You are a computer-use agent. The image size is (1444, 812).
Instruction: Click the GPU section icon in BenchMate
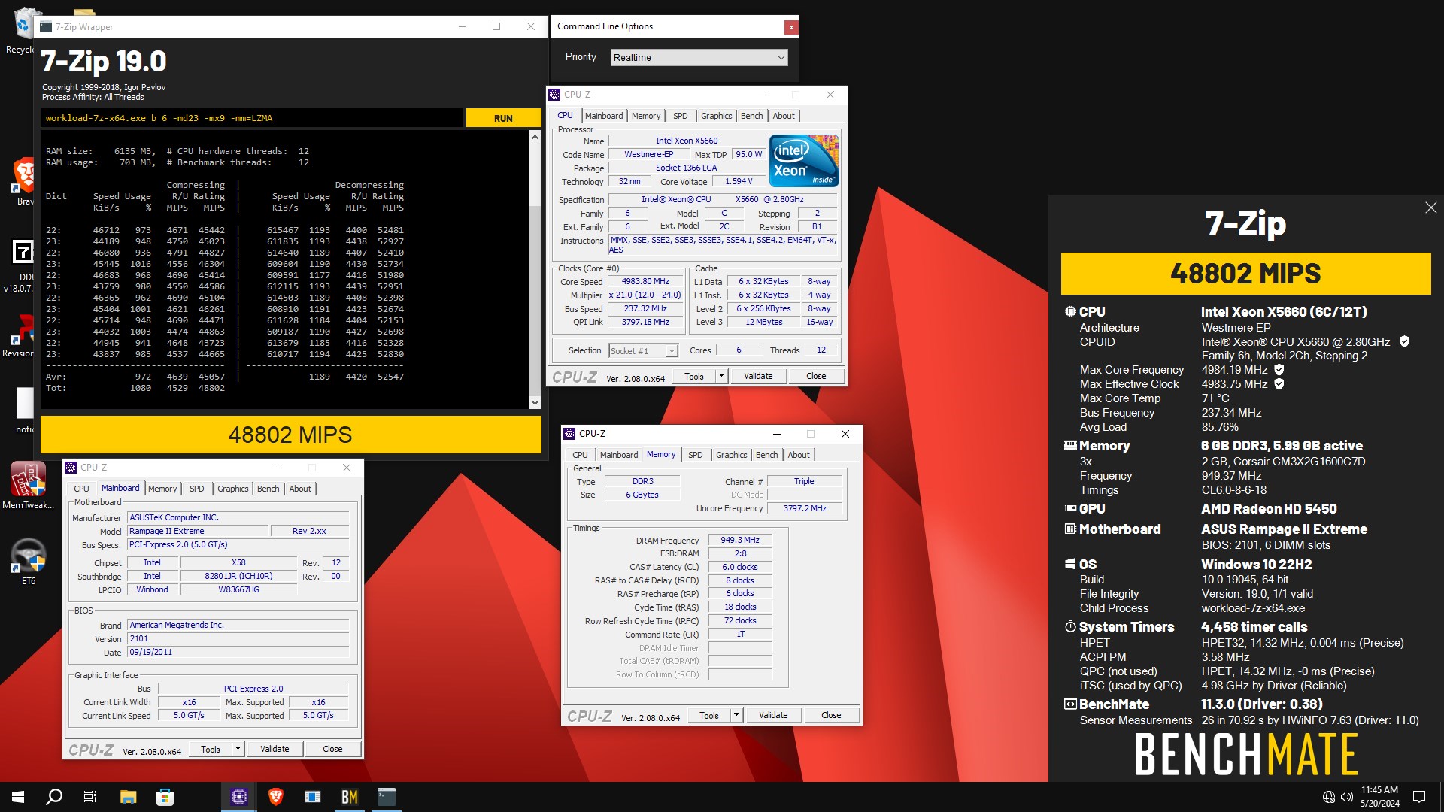1070,508
